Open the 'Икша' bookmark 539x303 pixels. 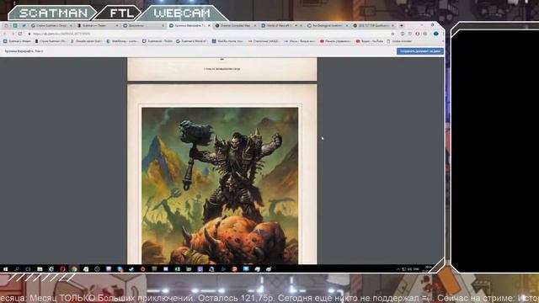[x=300, y=41]
